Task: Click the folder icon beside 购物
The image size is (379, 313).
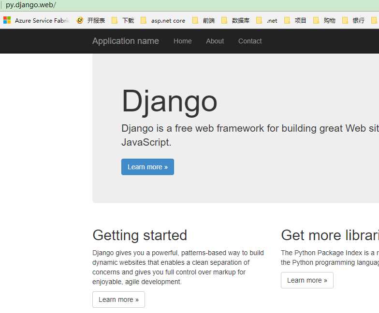Action: tap(316, 20)
